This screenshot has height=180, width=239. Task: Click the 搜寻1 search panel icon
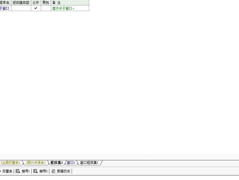18,171
